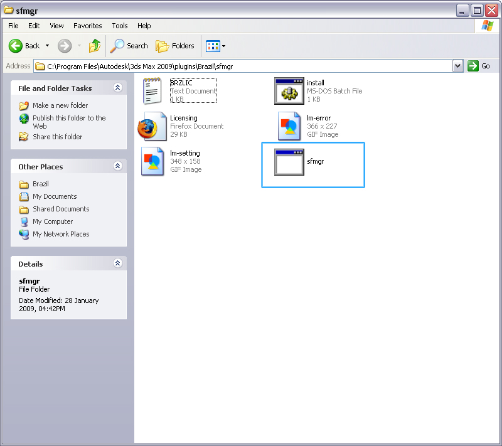
Task: Click Publish this folder to the Web
Action: click(69, 122)
